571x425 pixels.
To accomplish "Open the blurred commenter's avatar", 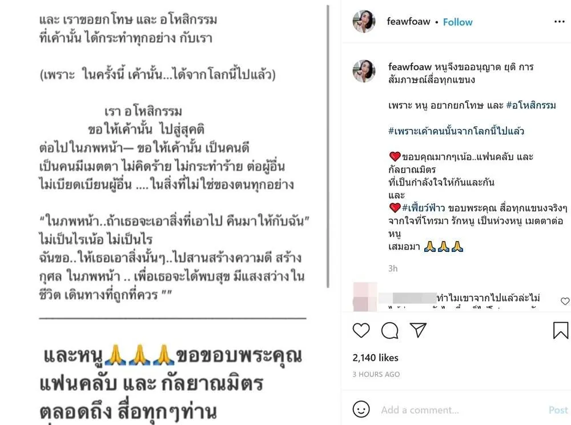I will click(x=365, y=296).
